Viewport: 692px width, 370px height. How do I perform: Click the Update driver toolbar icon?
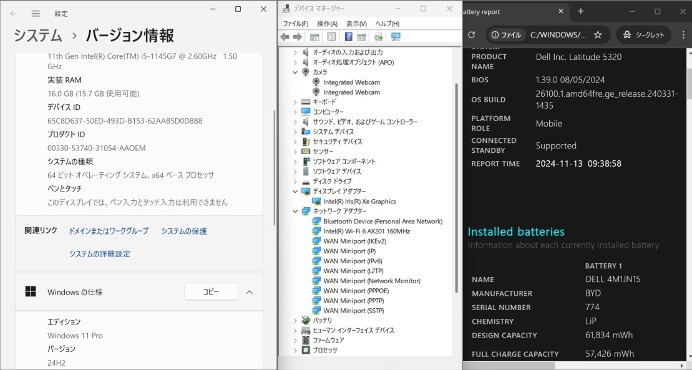click(378, 37)
